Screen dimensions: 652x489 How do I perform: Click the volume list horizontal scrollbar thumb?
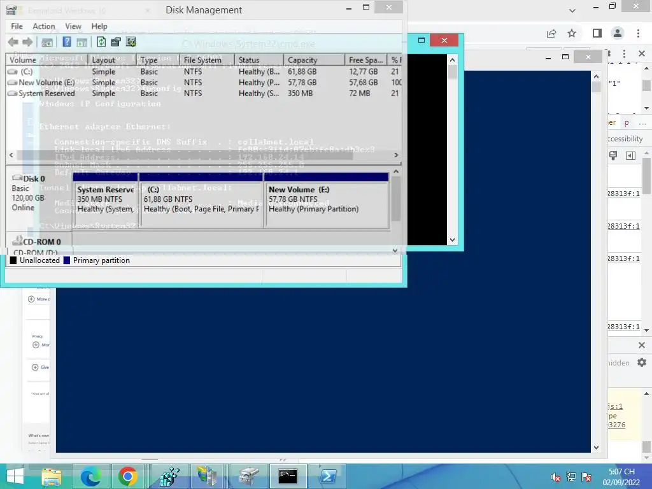coord(185,155)
